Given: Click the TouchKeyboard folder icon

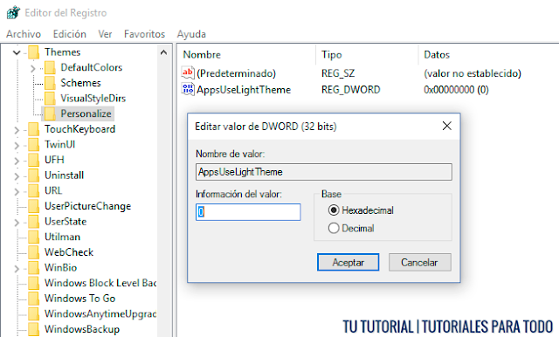Looking at the screenshot, I should point(34,129).
